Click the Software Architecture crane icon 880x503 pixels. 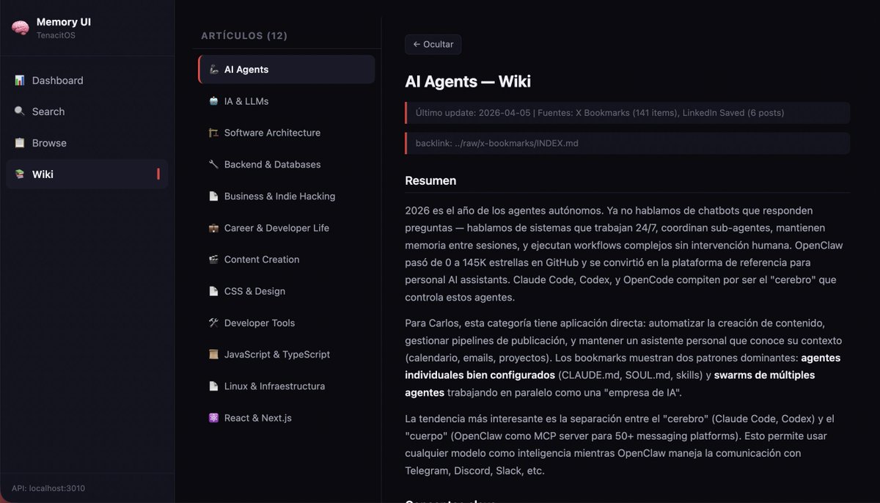pos(213,133)
